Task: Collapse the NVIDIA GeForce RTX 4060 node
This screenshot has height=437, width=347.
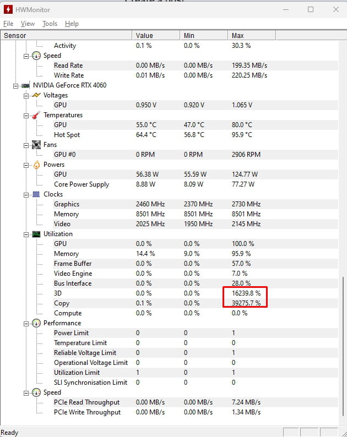Action: coord(16,86)
